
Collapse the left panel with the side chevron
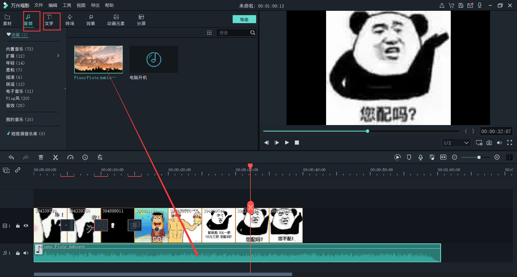pyautogui.click(x=65, y=89)
